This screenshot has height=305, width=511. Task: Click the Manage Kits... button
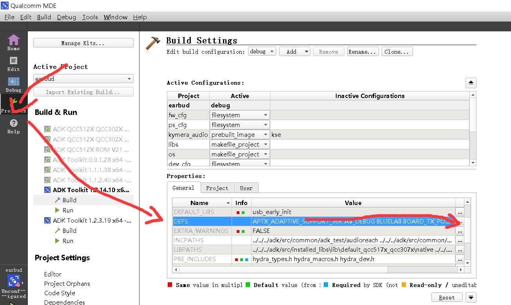(83, 43)
